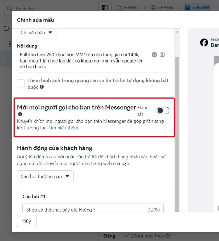This screenshot has width=219, height=241.
Task: Expand the 'Câu hỏi thường gặp' dropdown
Action: (45, 176)
